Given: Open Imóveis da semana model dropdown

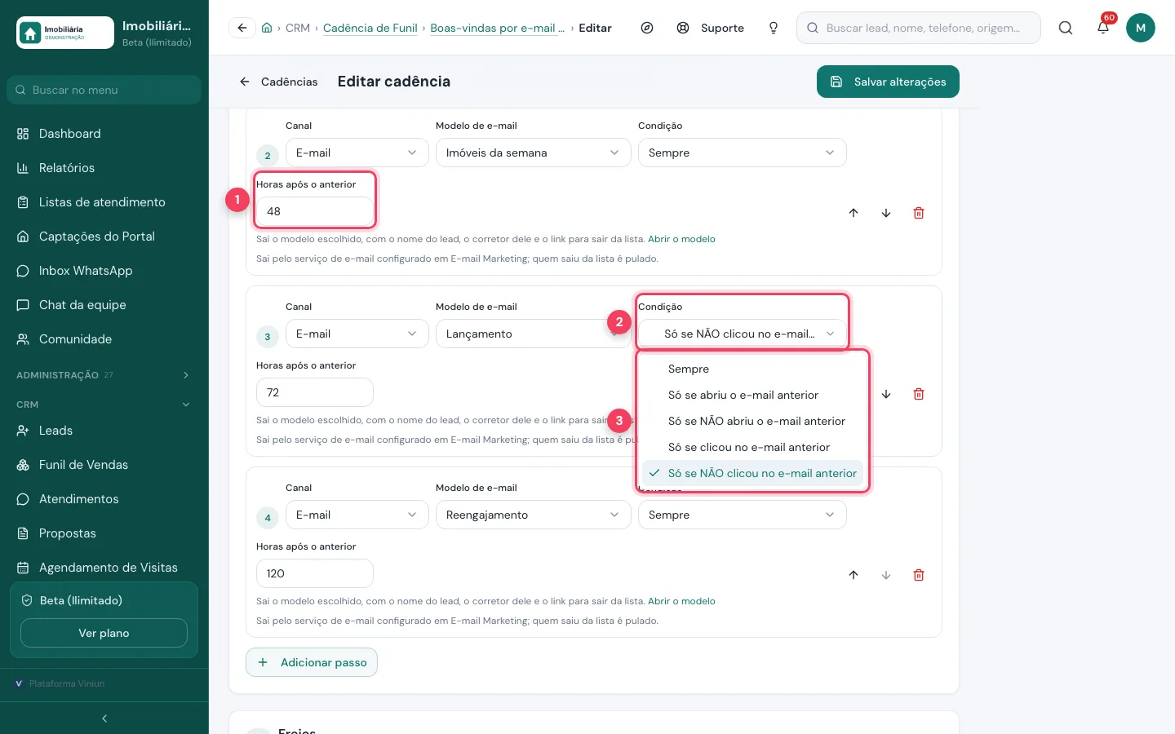Looking at the screenshot, I should click(534, 153).
